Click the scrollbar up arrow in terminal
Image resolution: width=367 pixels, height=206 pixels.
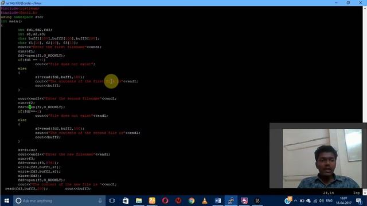click(x=365, y=9)
